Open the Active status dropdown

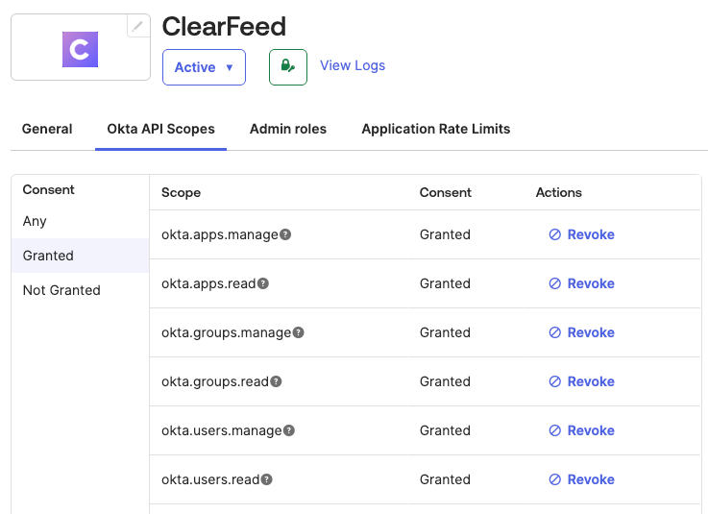204,67
